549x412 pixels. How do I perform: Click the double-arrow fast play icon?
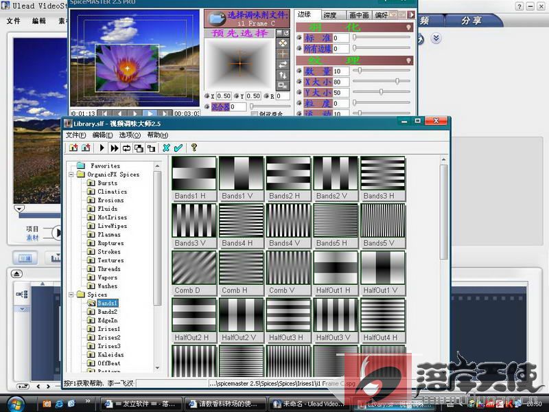[x=114, y=148]
